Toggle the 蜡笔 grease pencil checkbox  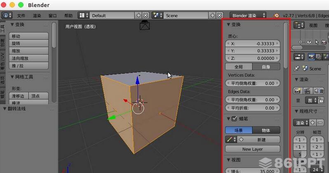[x=234, y=119]
